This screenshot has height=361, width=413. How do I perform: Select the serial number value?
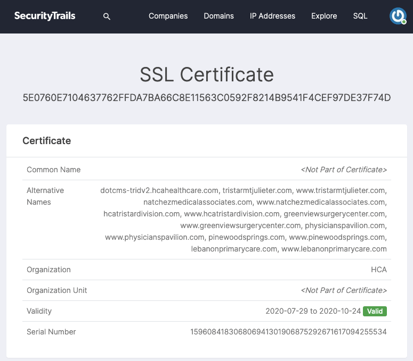(288, 332)
